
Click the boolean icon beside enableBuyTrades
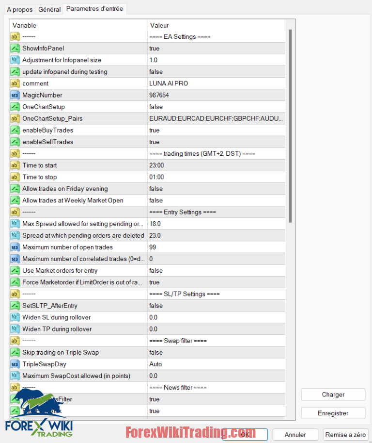[15, 130]
